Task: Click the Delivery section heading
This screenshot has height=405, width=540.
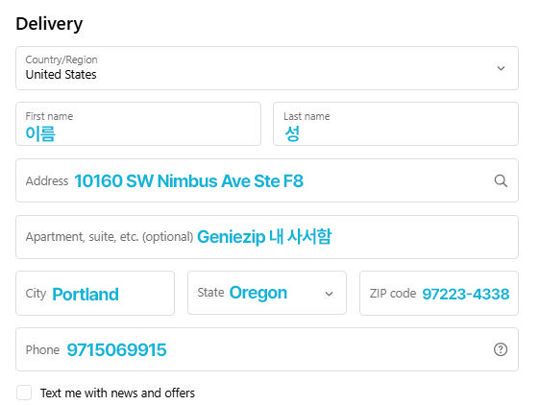Action: [x=49, y=24]
